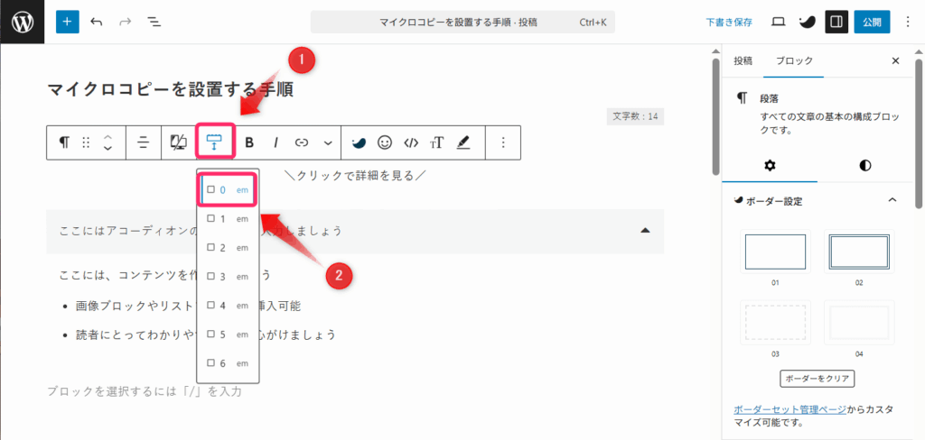Image resolution: width=925 pixels, height=440 pixels.
Task: Open the marker highlight tool
Action: pyautogui.click(x=463, y=142)
